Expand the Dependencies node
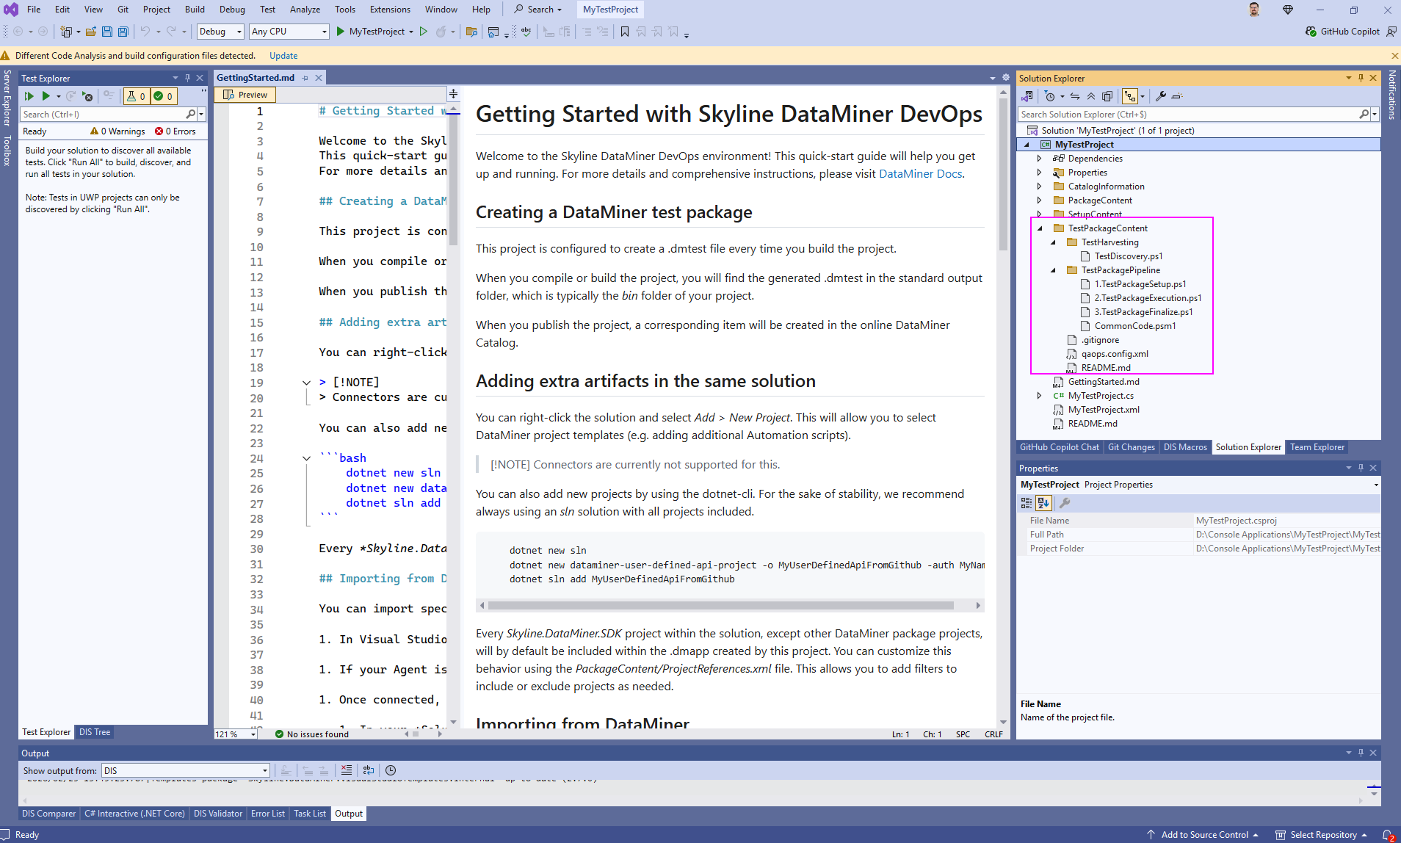Viewport: 1401px width, 843px height. click(1040, 158)
